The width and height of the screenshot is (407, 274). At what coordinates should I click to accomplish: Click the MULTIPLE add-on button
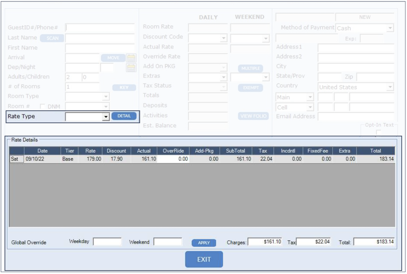pyautogui.click(x=250, y=68)
